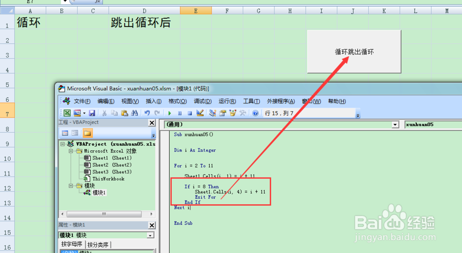Switch to the 按分类序 properties tab
Viewport: 462px width, 253px height.
coord(98,245)
